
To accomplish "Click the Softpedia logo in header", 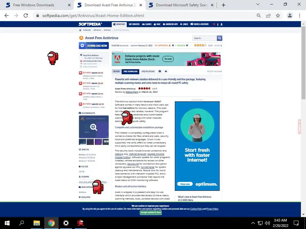I will (x=90, y=24).
